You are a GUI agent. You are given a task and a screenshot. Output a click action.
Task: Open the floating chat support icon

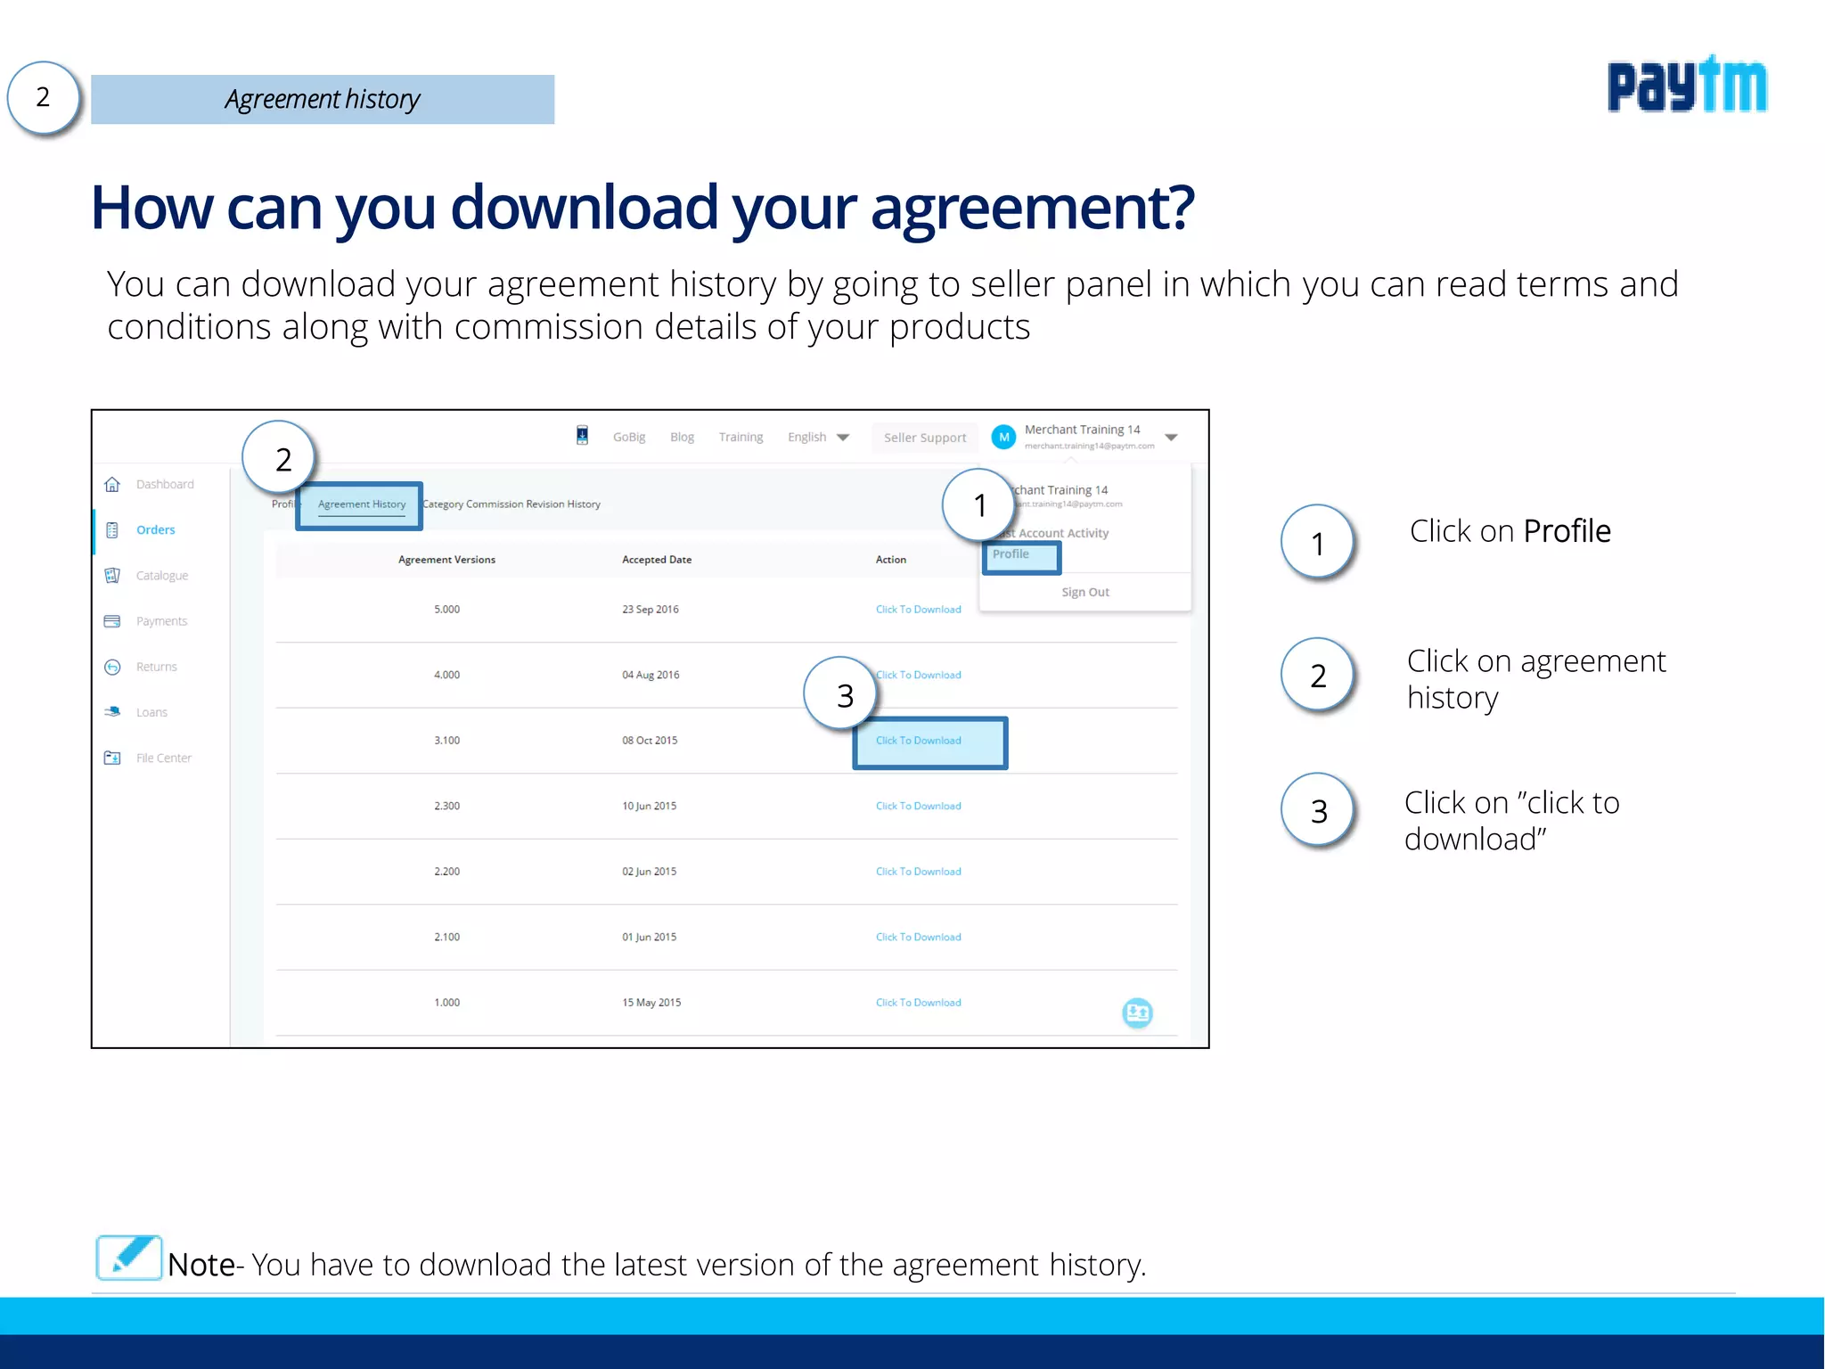1137,1012
